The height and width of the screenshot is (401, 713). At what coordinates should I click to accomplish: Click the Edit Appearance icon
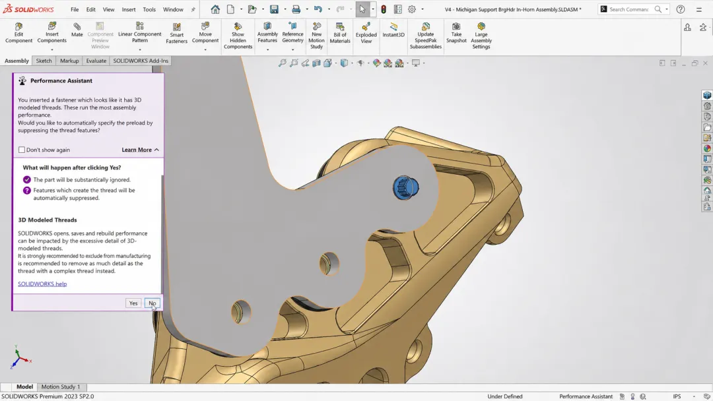(376, 63)
